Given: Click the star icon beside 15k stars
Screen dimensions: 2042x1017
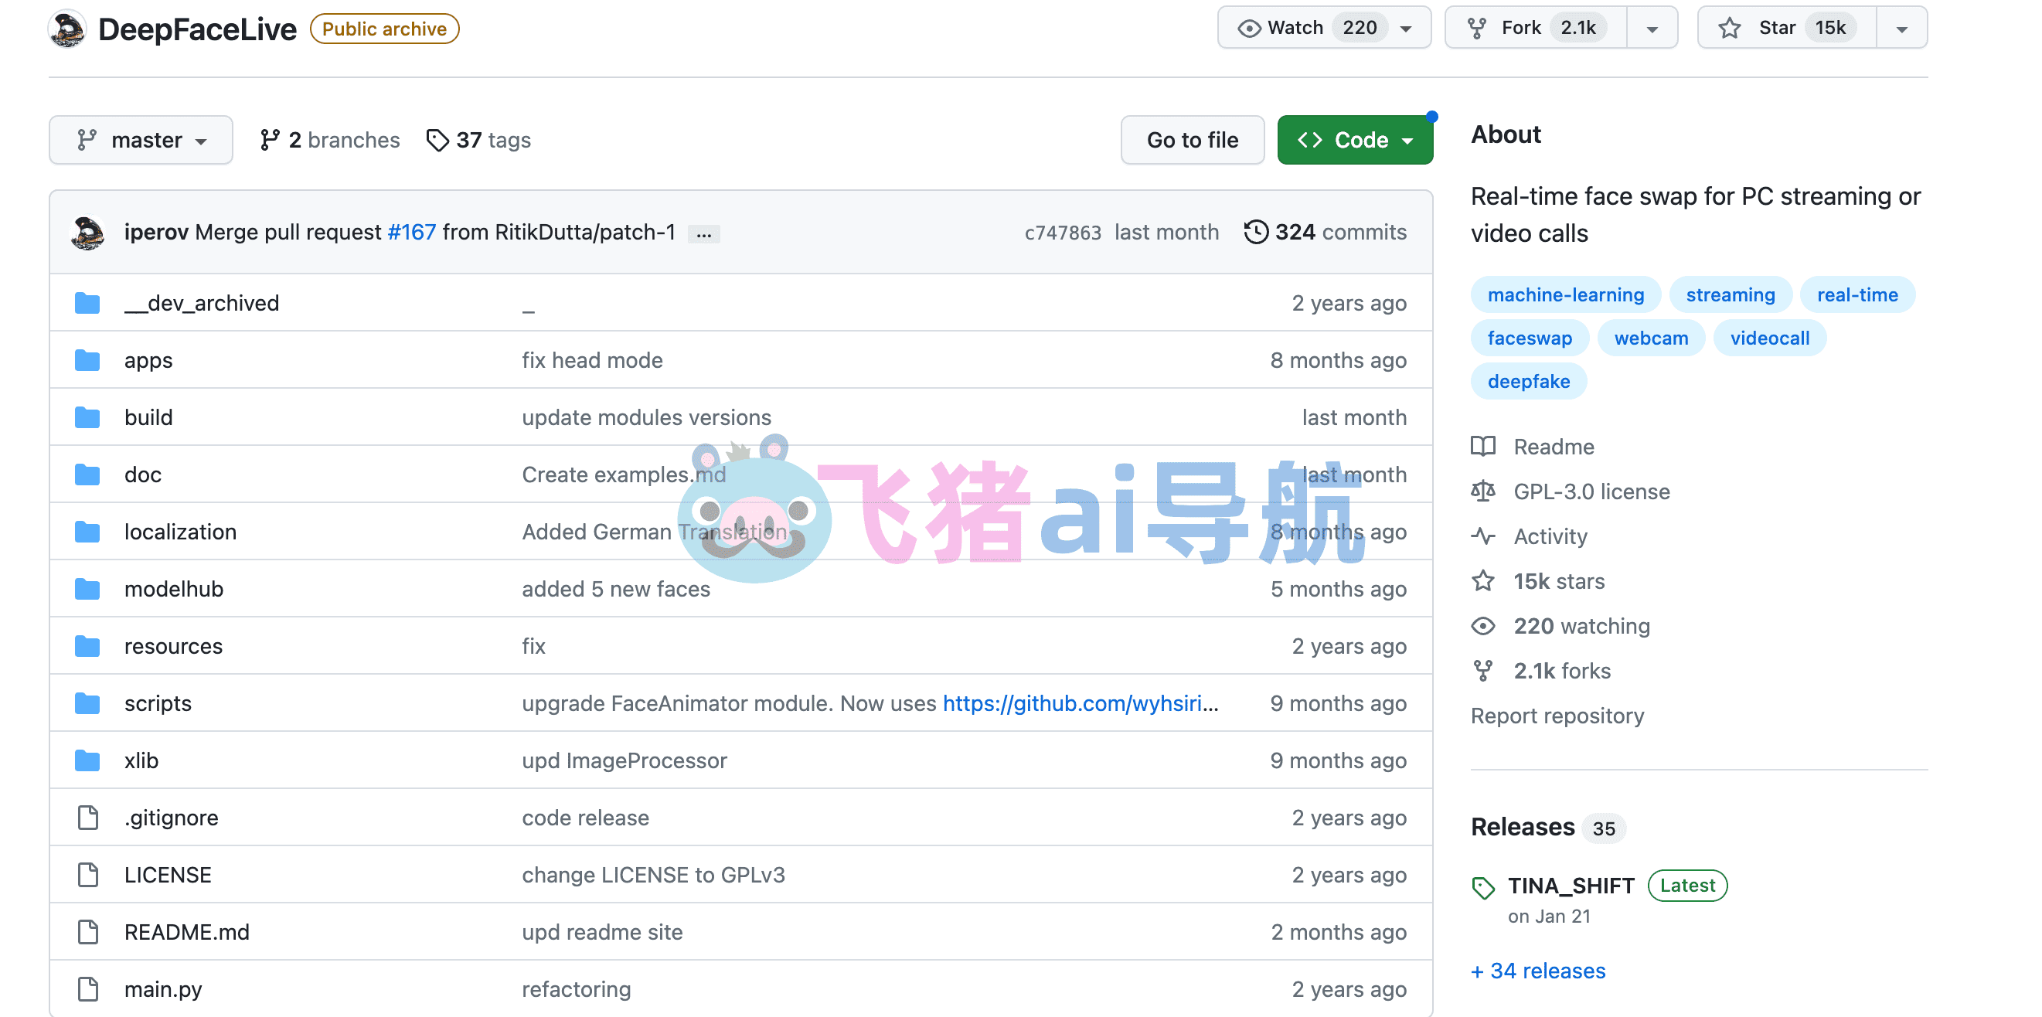Looking at the screenshot, I should [1483, 581].
